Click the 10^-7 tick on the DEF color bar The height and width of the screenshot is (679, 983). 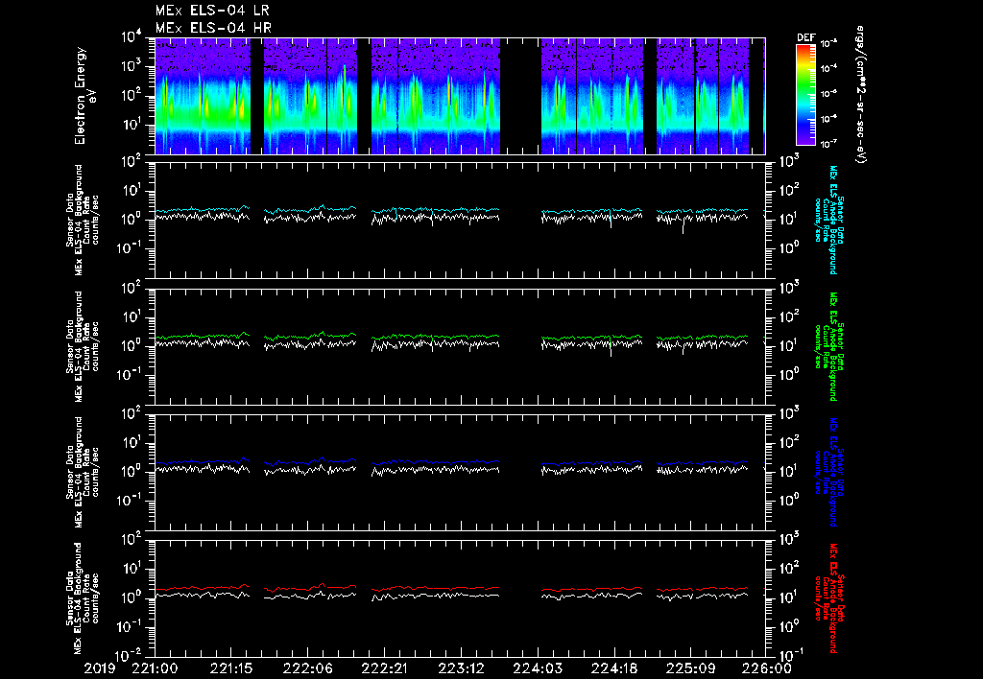point(829,144)
